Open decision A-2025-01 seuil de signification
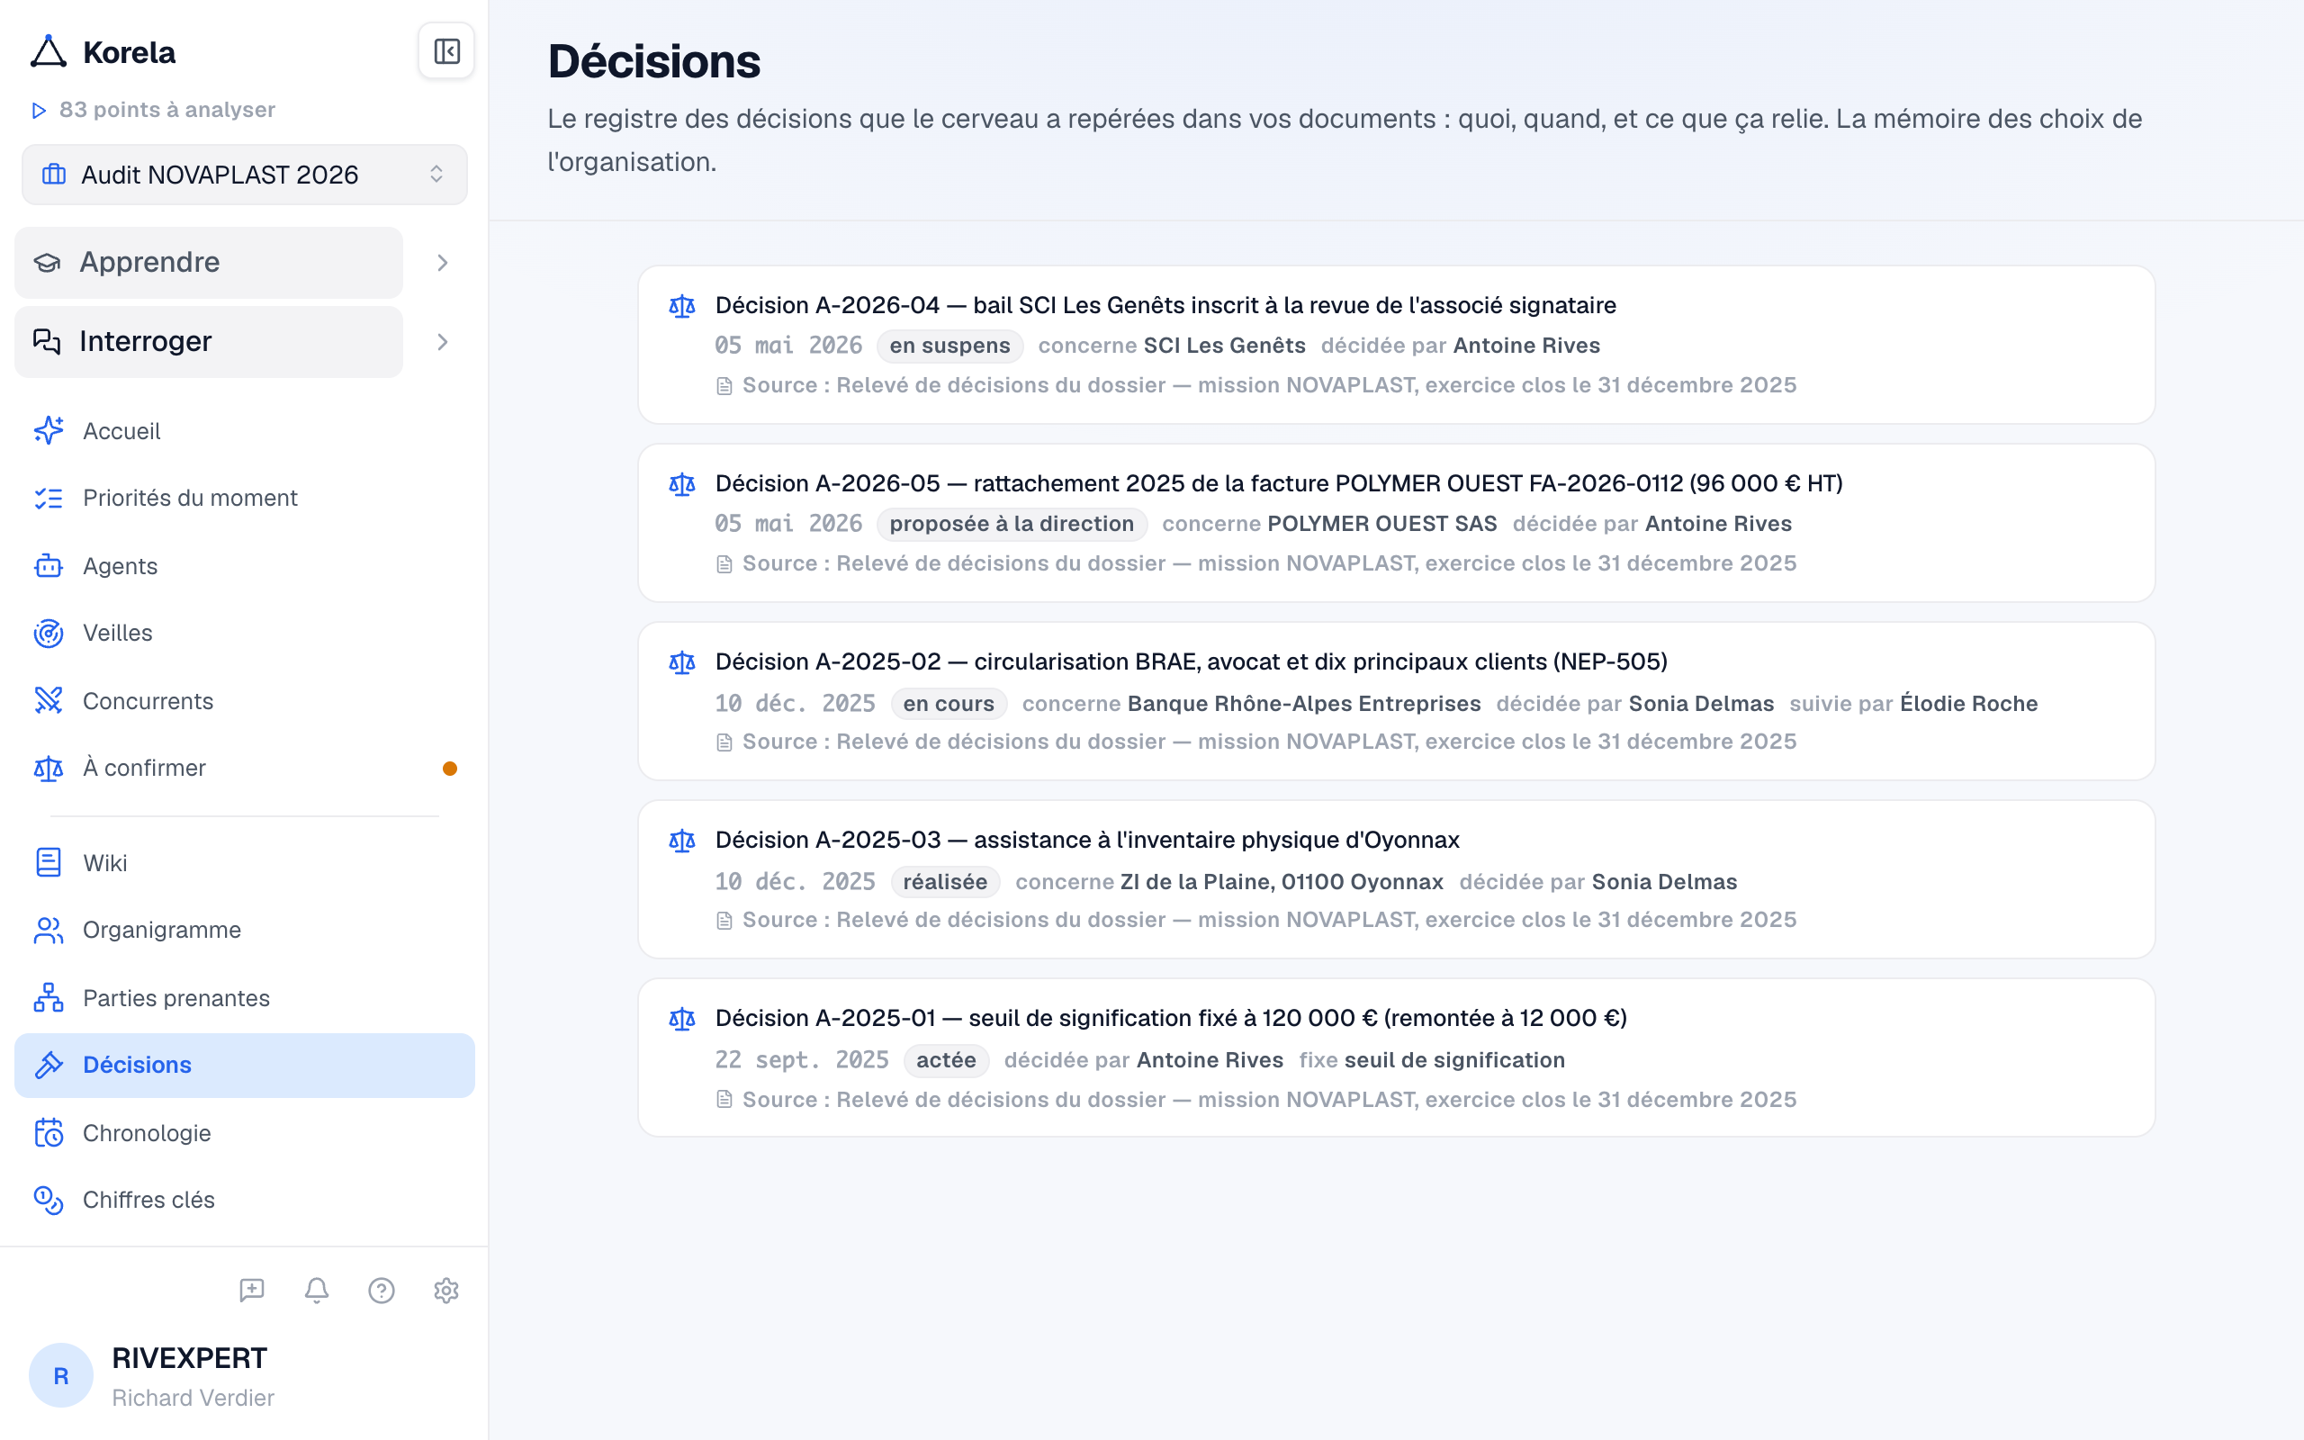2304x1440 pixels. (x=1171, y=1018)
